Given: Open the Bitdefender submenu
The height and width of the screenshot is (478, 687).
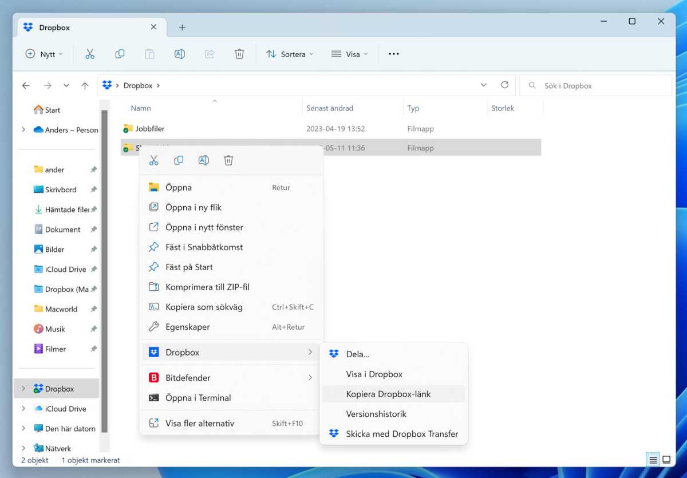Looking at the screenshot, I should (231, 378).
